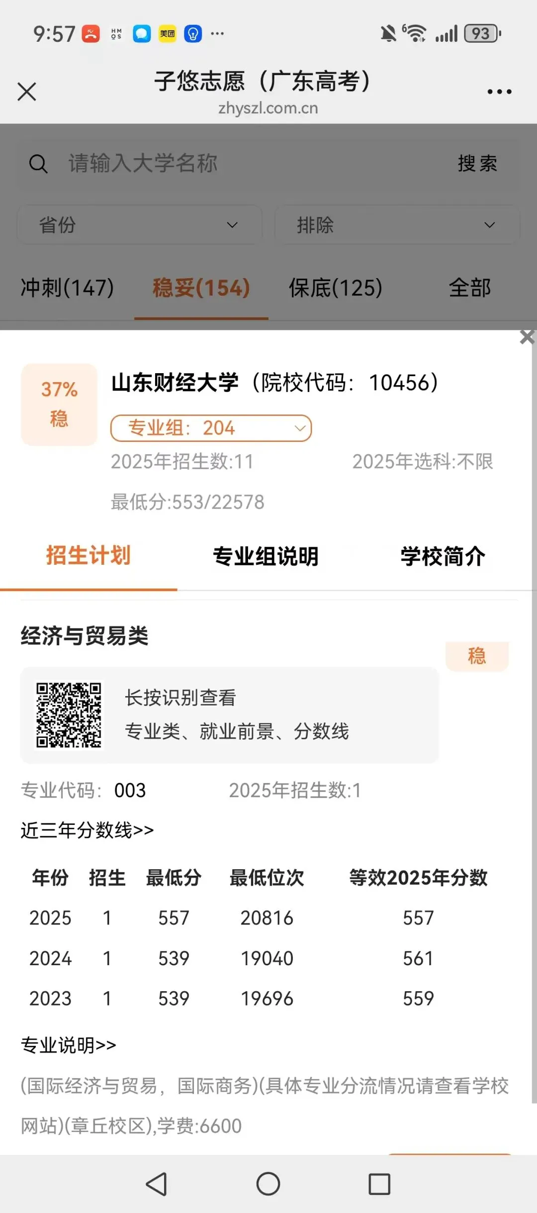Screen dimensions: 537x1213
Task: Tap the Meituan notification icon in status bar
Action: [168, 34]
